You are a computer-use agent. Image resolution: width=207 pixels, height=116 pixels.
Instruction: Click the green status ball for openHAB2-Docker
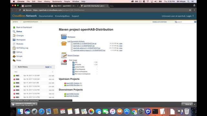65,94
